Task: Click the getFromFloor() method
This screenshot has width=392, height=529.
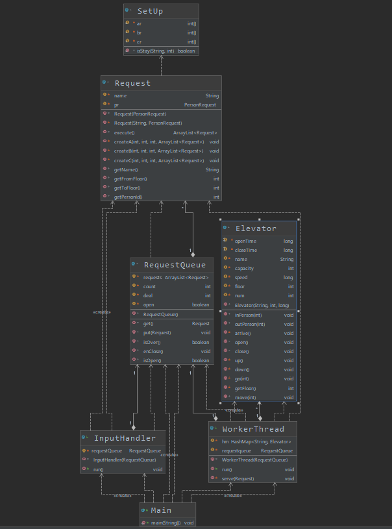Action: point(161,178)
